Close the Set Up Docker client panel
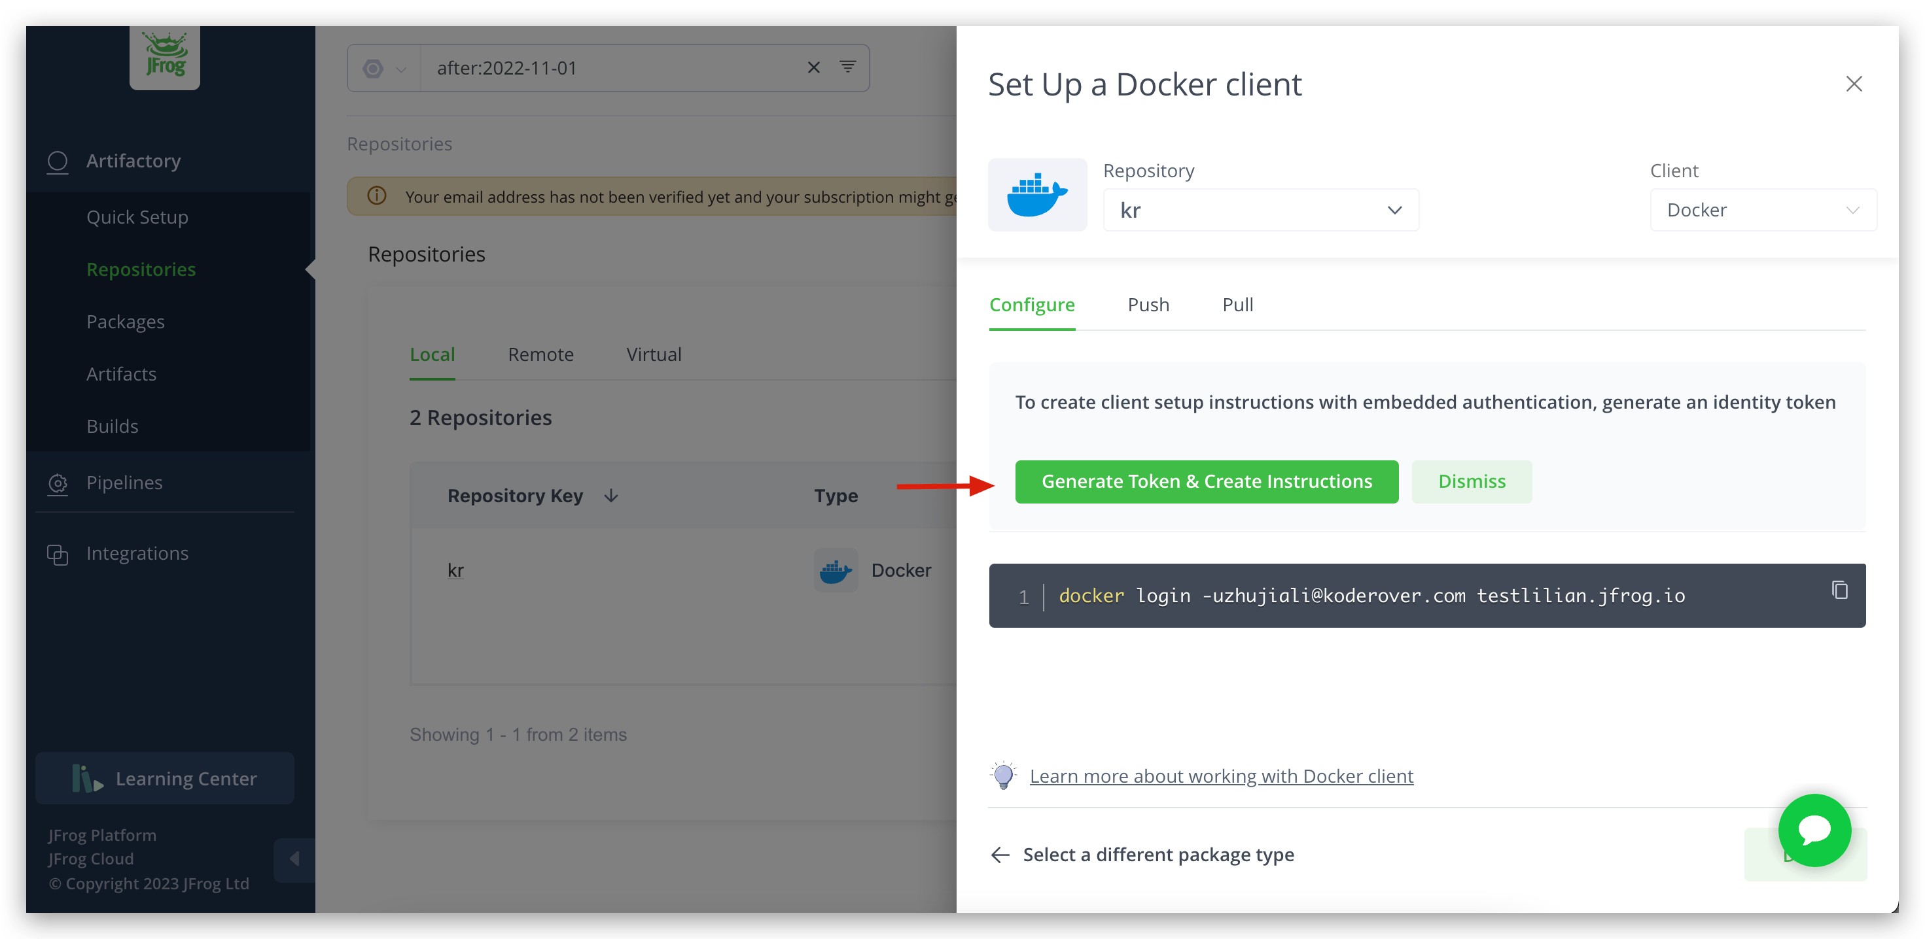1925x939 pixels. pyautogui.click(x=1853, y=84)
